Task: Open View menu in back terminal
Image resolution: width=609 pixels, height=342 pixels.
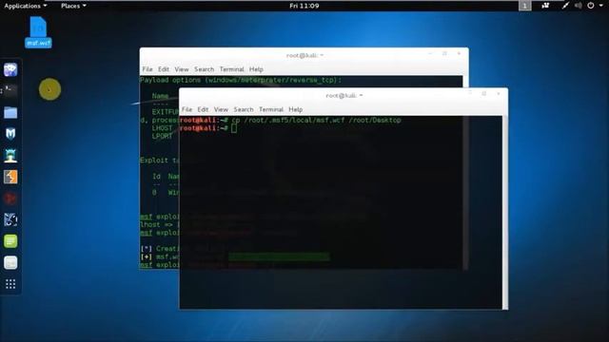Action: tap(182, 69)
